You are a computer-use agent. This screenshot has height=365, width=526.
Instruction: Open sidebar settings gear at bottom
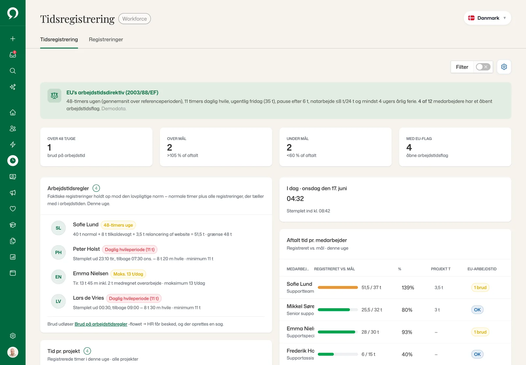point(12,336)
